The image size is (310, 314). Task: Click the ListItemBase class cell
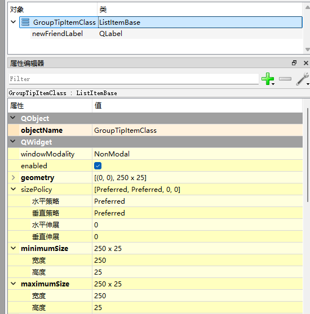click(x=119, y=23)
